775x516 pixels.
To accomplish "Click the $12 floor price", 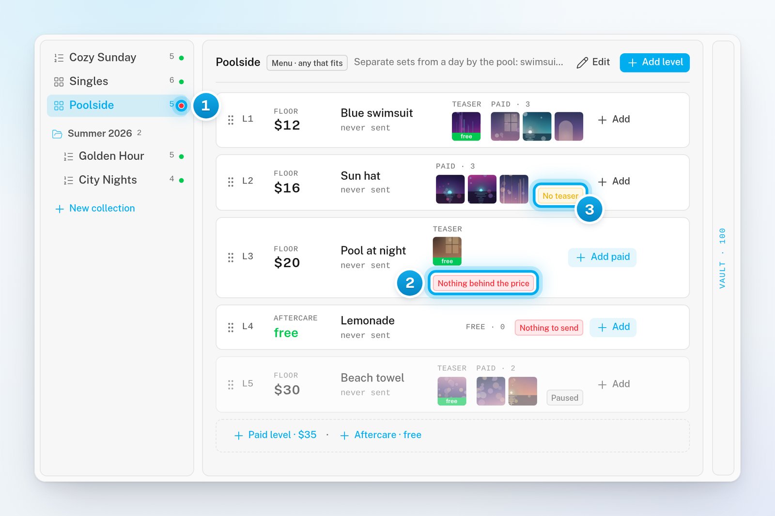I will (287, 125).
